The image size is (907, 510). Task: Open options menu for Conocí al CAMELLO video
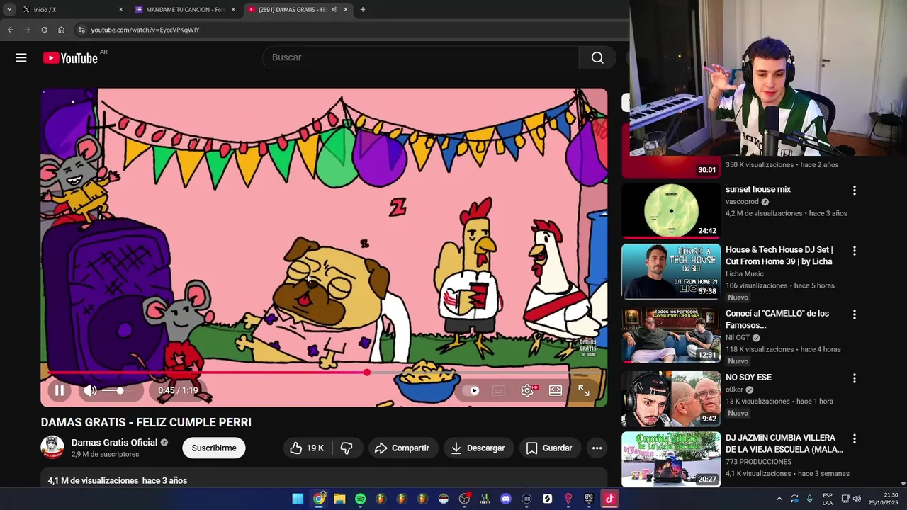[854, 314]
